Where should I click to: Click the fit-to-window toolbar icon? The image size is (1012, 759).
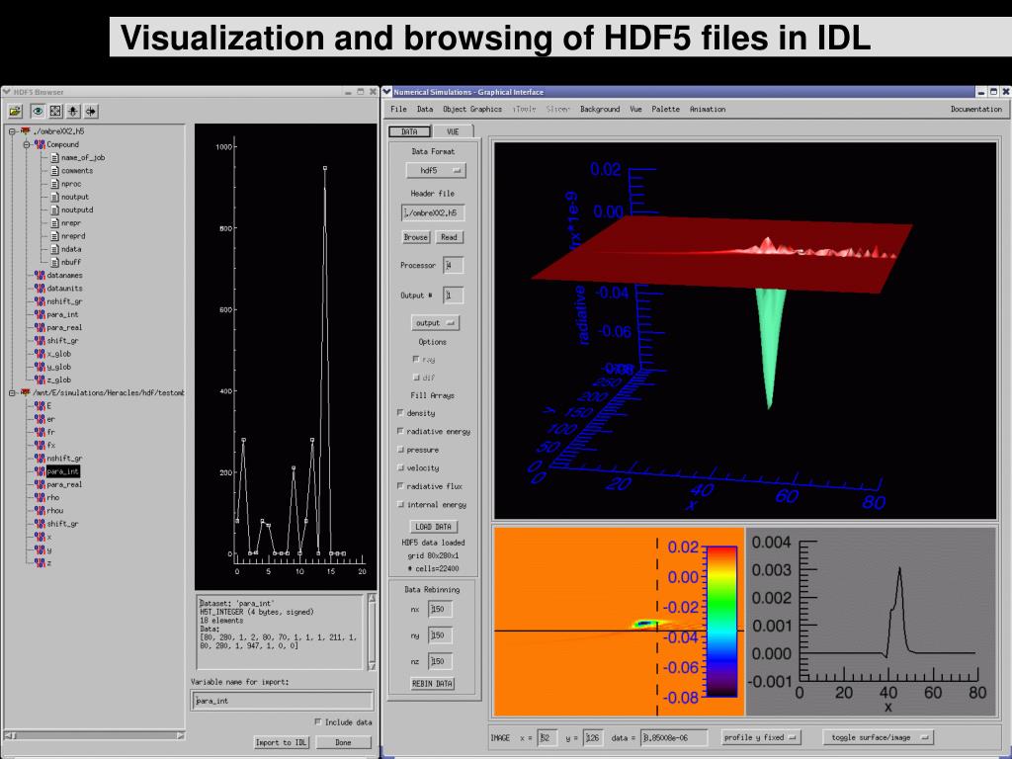pos(55,111)
